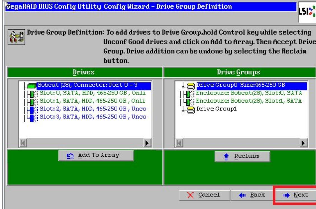Select Enclosure: Bobcat(28), Slot:0 entry
Image resolution: width=316 pixels, height=209 pixels.
point(249,93)
